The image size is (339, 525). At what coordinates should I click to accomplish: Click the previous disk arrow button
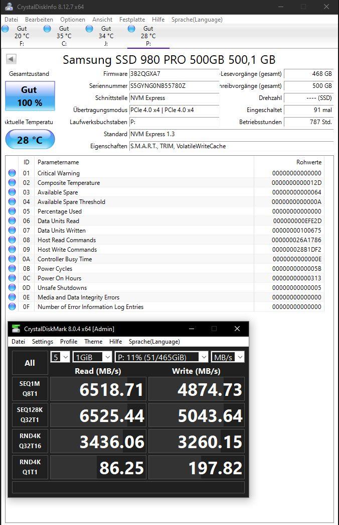(11, 59)
